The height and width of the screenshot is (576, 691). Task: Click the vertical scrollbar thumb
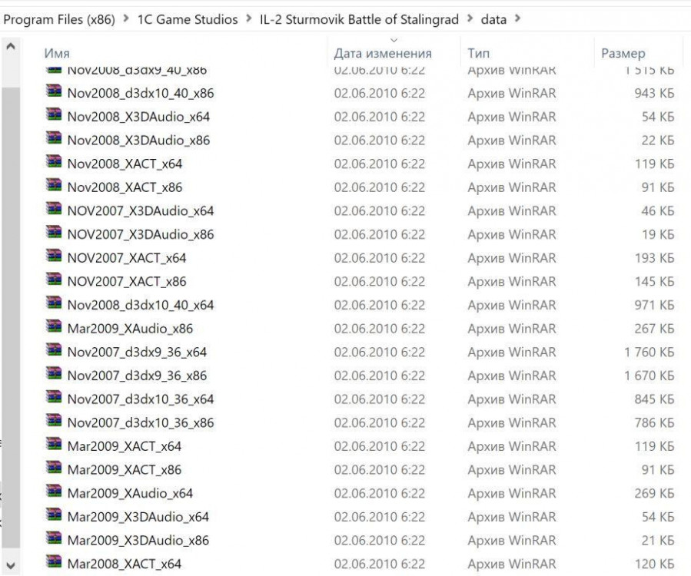click(x=11, y=317)
